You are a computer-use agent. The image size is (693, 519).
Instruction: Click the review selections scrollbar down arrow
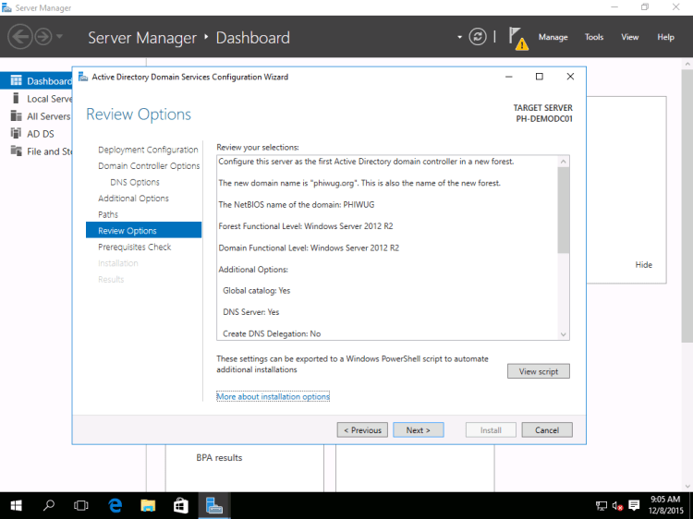564,334
